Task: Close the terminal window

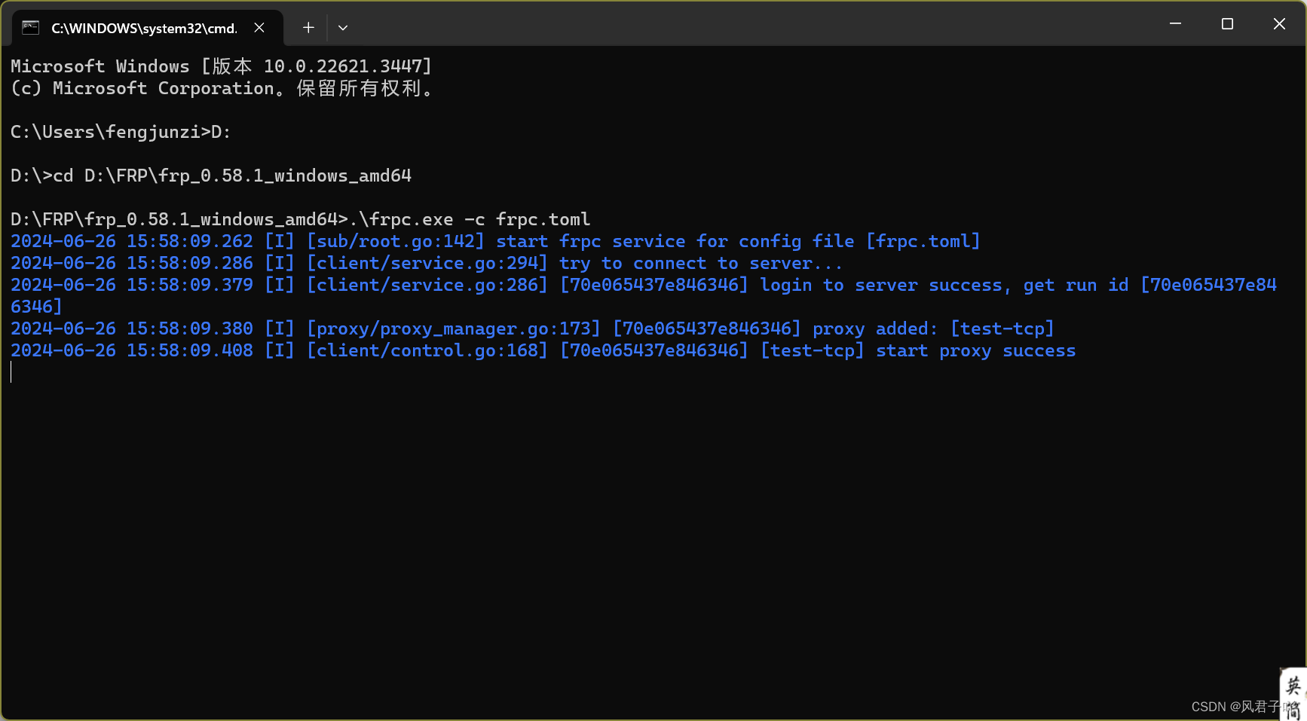Action: pyautogui.click(x=1279, y=23)
